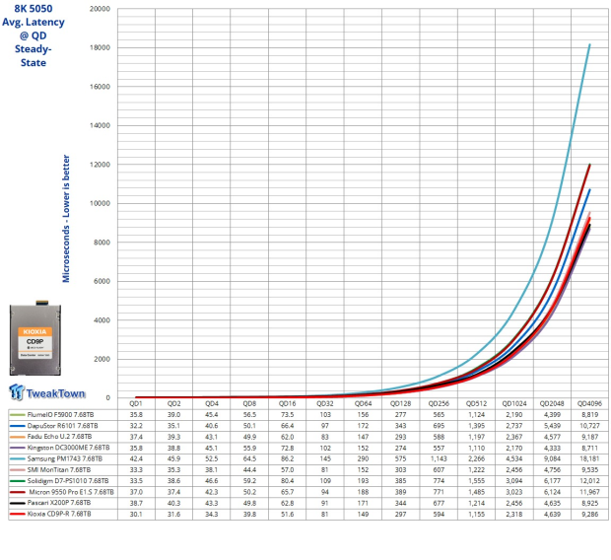The image size is (611, 560).
Task: Select the 'SMI MonTitan 7.68TB' legend label
Action: click(x=59, y=470)
